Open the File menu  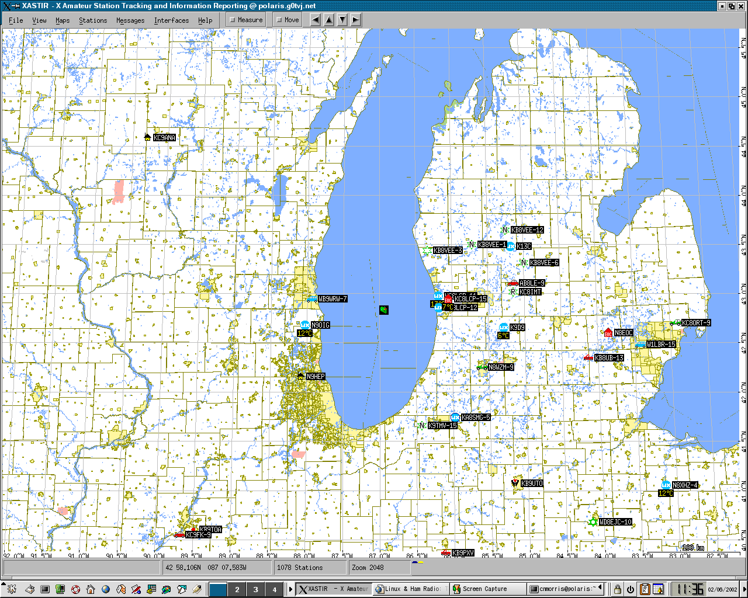pyautogui.click(x=16, y=20)
